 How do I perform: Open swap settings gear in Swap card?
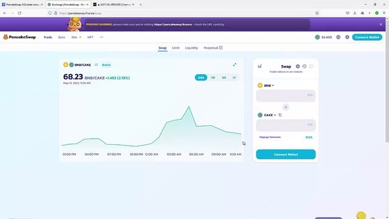tap(297, 66)
